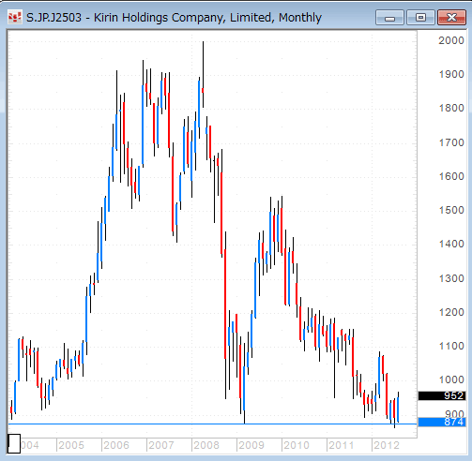Screen dimensions: 472x461
Task: Click the 1700 price scale label
Action: click(x=451, y=142)
